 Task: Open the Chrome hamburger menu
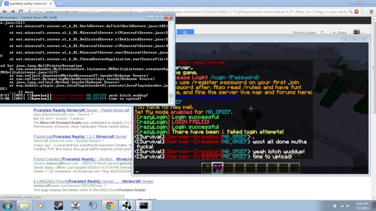tap(371, 11)
